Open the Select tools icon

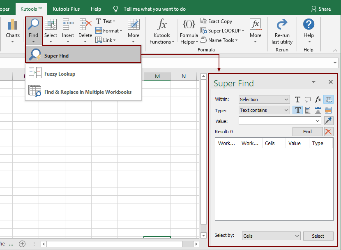coord(51,30)
